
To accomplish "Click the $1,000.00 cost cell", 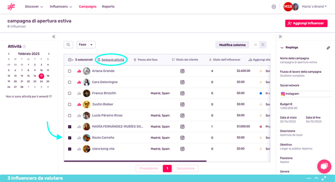I will [x=243, y=127].
